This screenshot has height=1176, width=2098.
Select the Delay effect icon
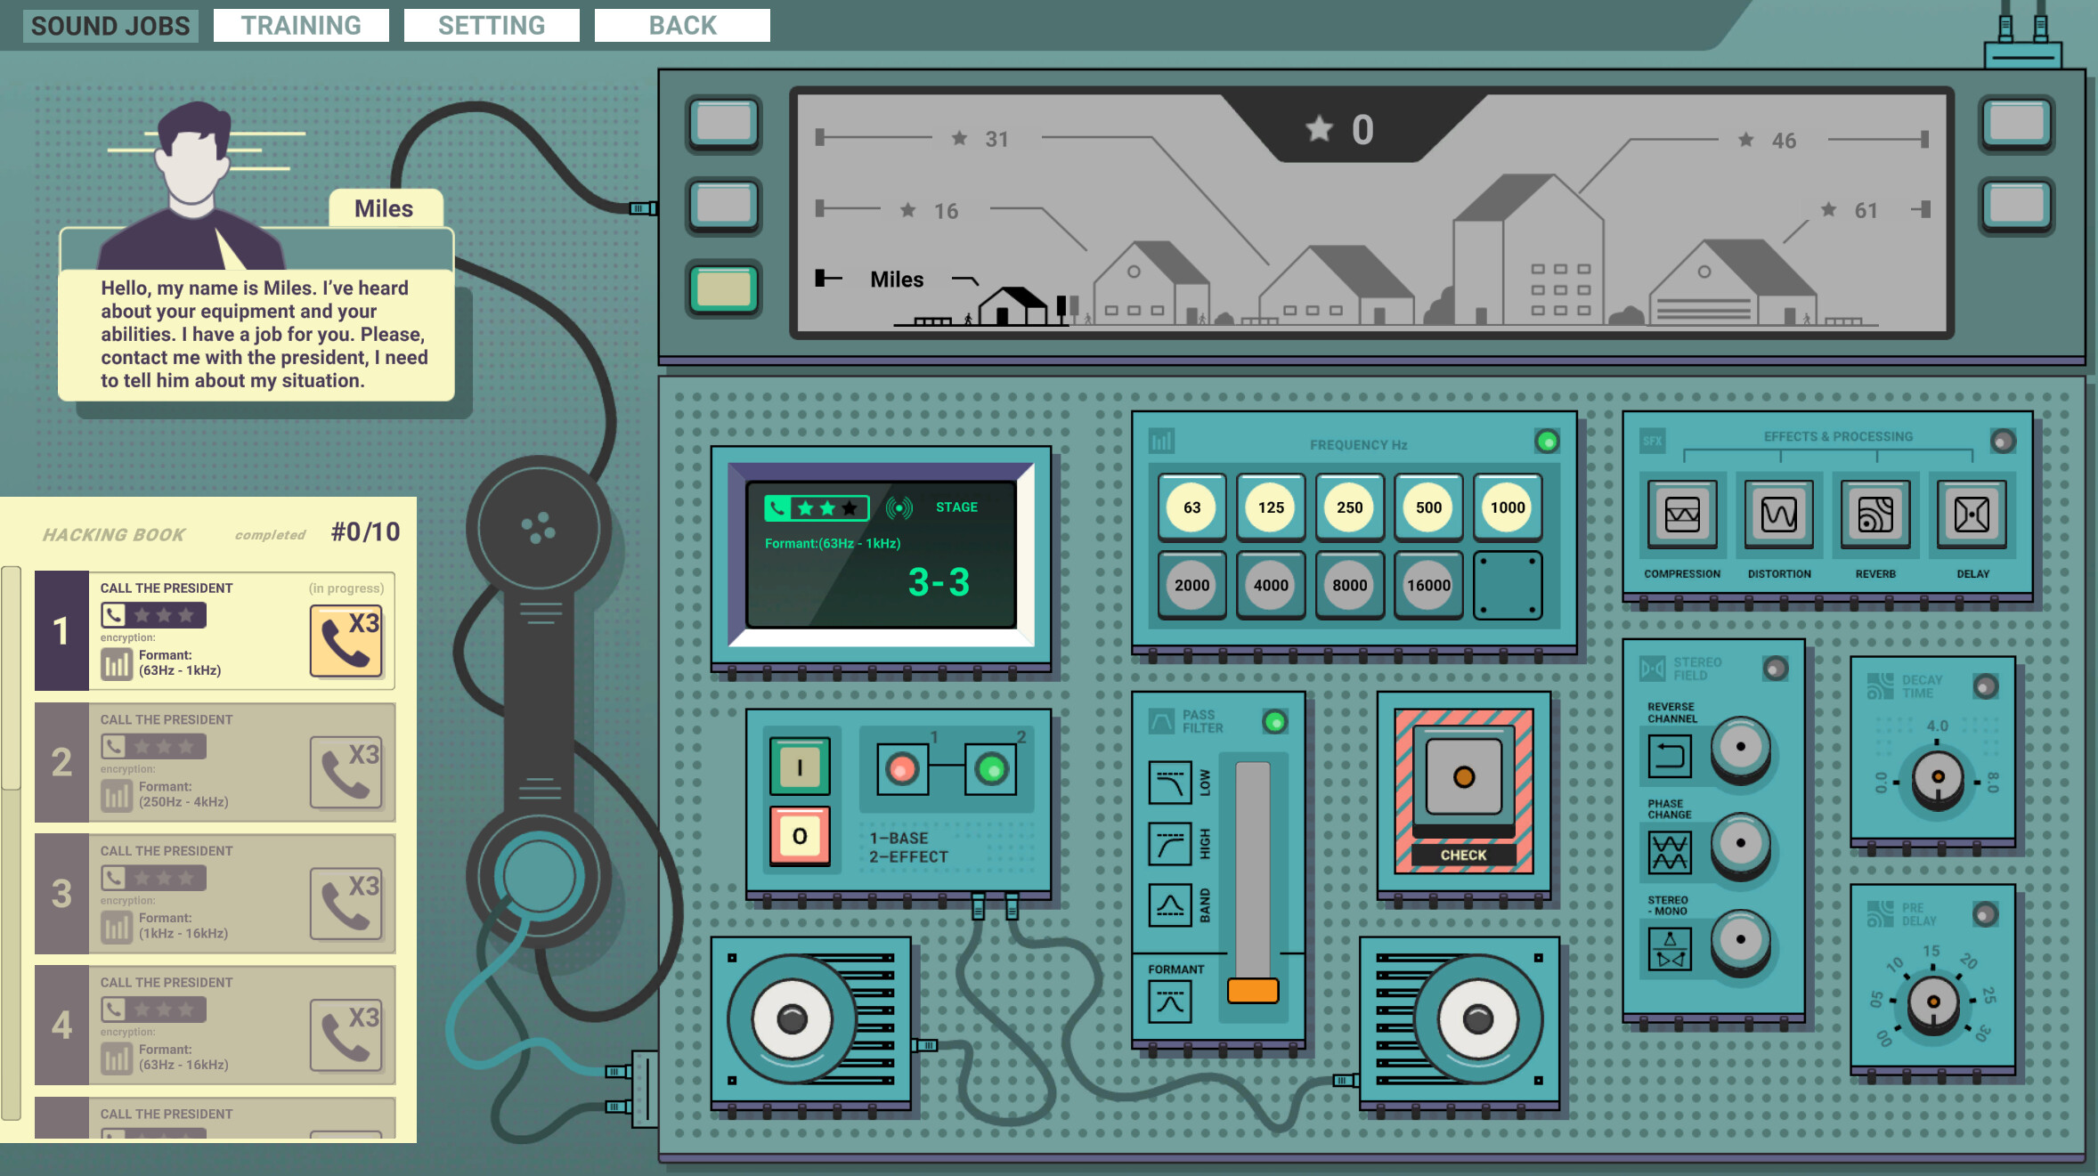[1972, 514]
